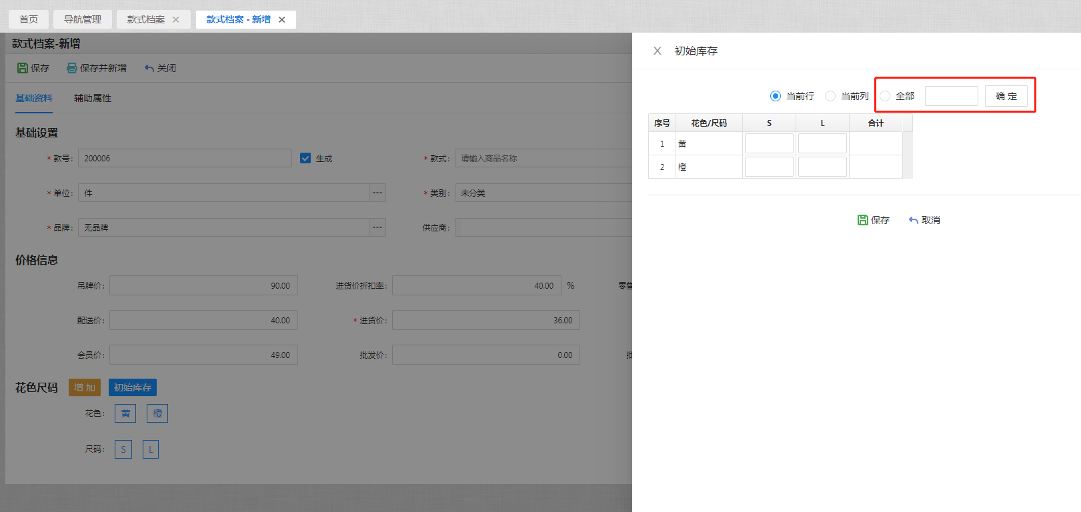1081x512 pixels.
Task: Toggle the 生成 checkbox next to 款号
Action: (305, 158)
